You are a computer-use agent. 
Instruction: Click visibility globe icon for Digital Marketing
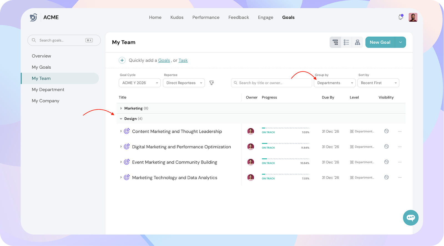(x=386, y=146)
